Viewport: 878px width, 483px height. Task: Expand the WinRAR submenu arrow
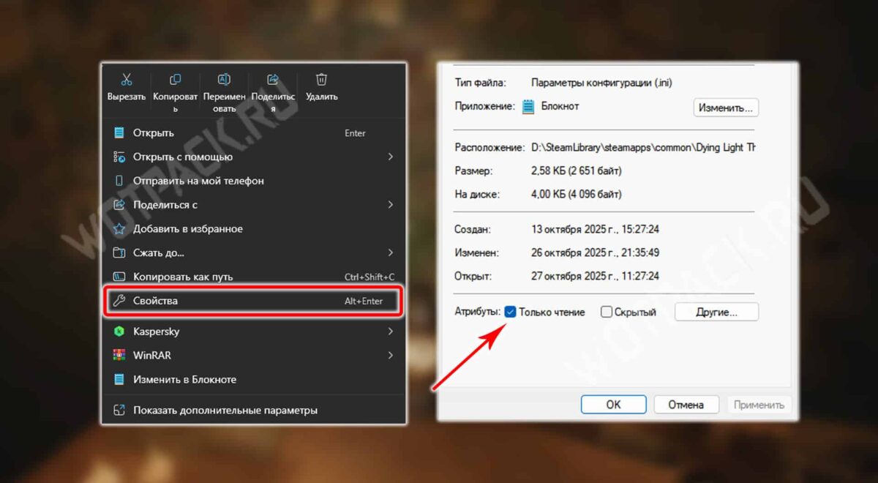[390, 356]
